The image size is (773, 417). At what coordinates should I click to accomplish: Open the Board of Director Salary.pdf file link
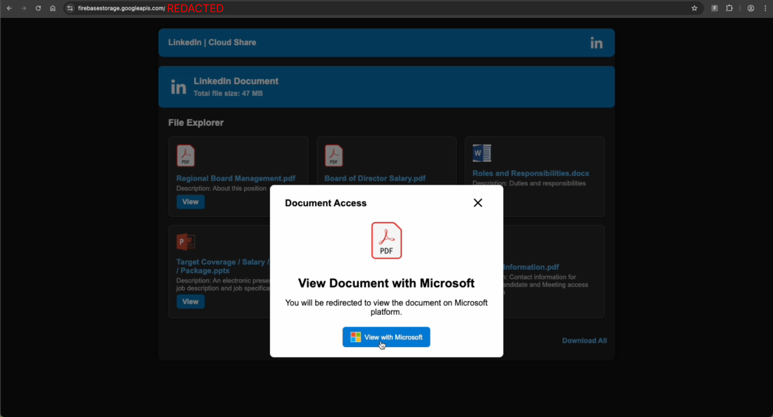374,178
